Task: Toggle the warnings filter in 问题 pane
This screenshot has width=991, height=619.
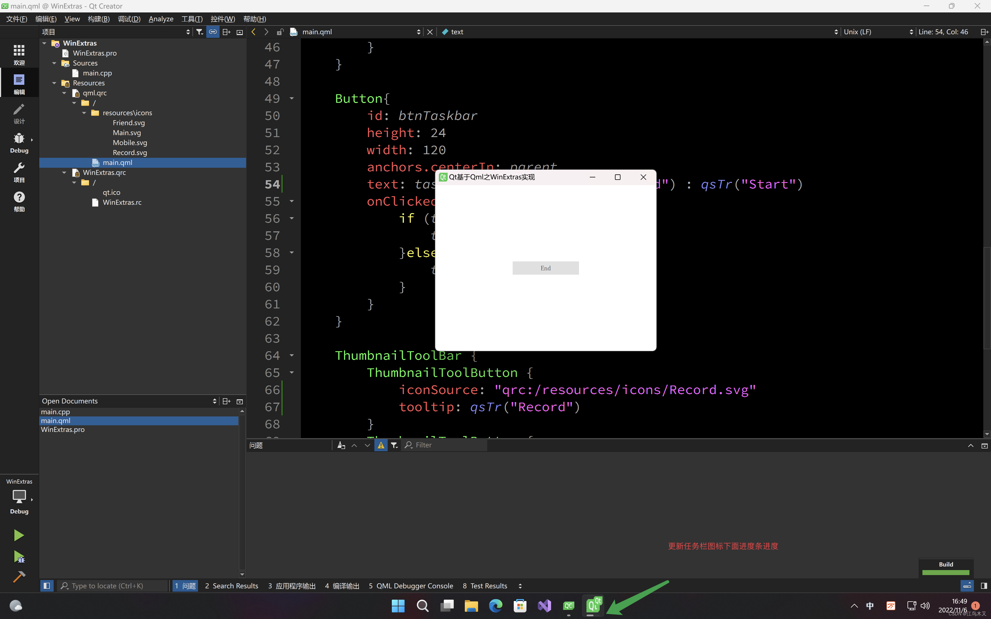Action: 380,445
